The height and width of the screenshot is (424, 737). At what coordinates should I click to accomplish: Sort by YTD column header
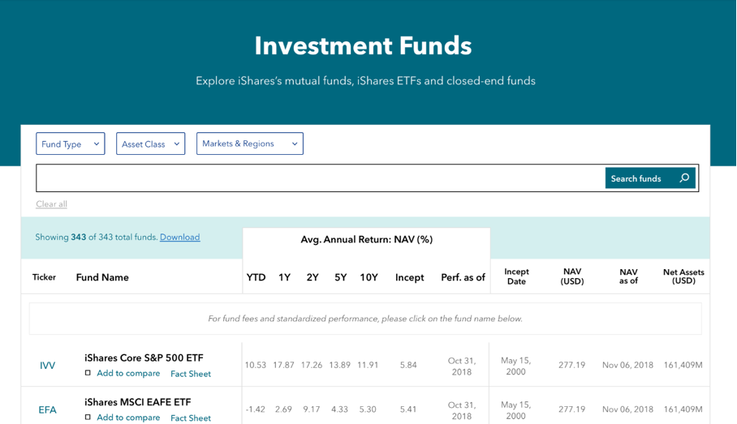click(256, 277)
